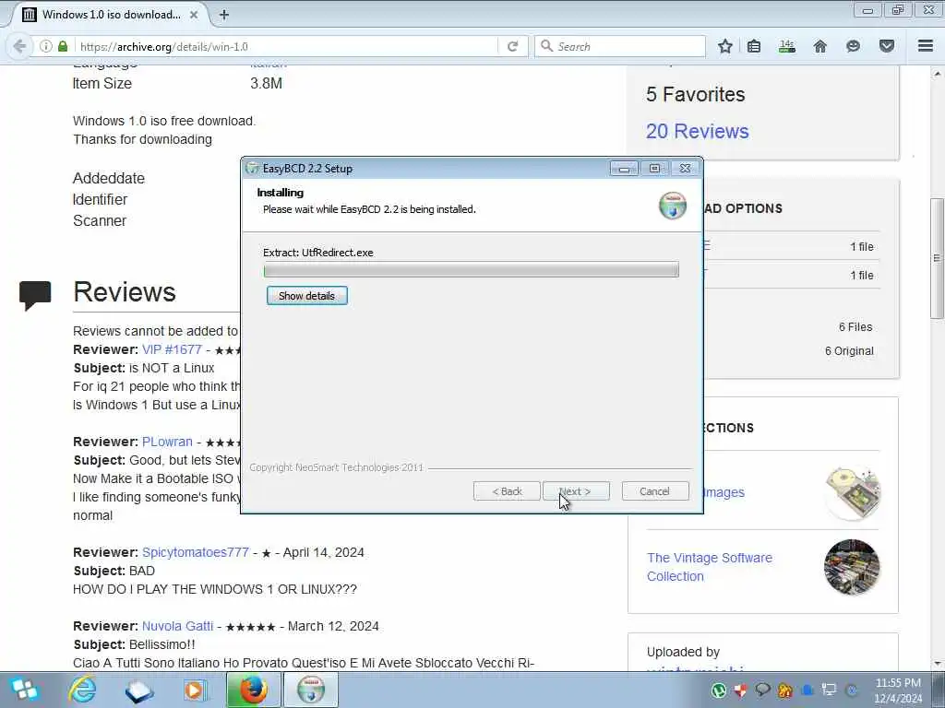This screenshot has height=708, width=945.
Task: Switch to Firefox in the taskbar
Action: (x=253, y=690)
